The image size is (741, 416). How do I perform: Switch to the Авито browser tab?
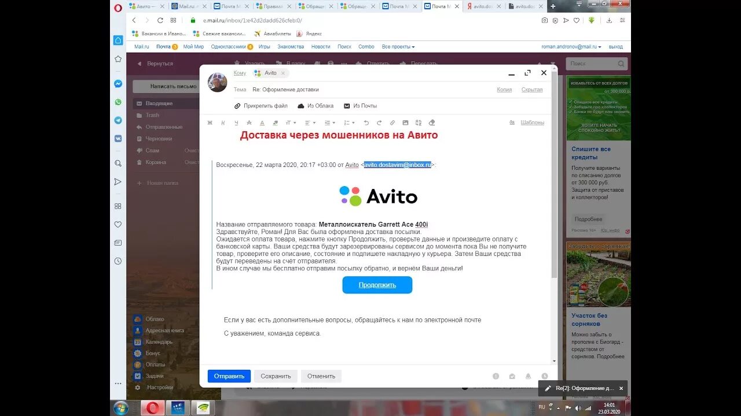[x=146, y=6]
